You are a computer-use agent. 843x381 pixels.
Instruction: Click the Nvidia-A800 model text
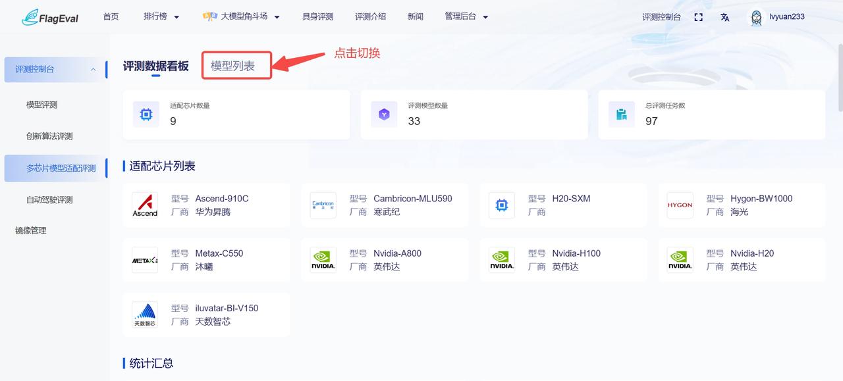click(397, 253)
